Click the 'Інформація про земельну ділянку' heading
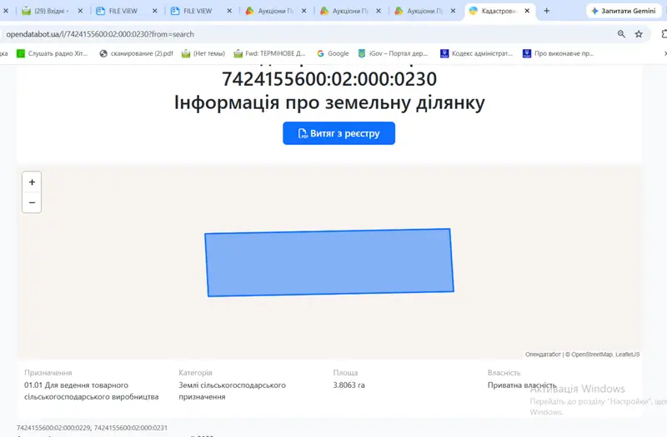Image resolution: width=667 pixels, height=437 pixels. [x=329, y=102]
